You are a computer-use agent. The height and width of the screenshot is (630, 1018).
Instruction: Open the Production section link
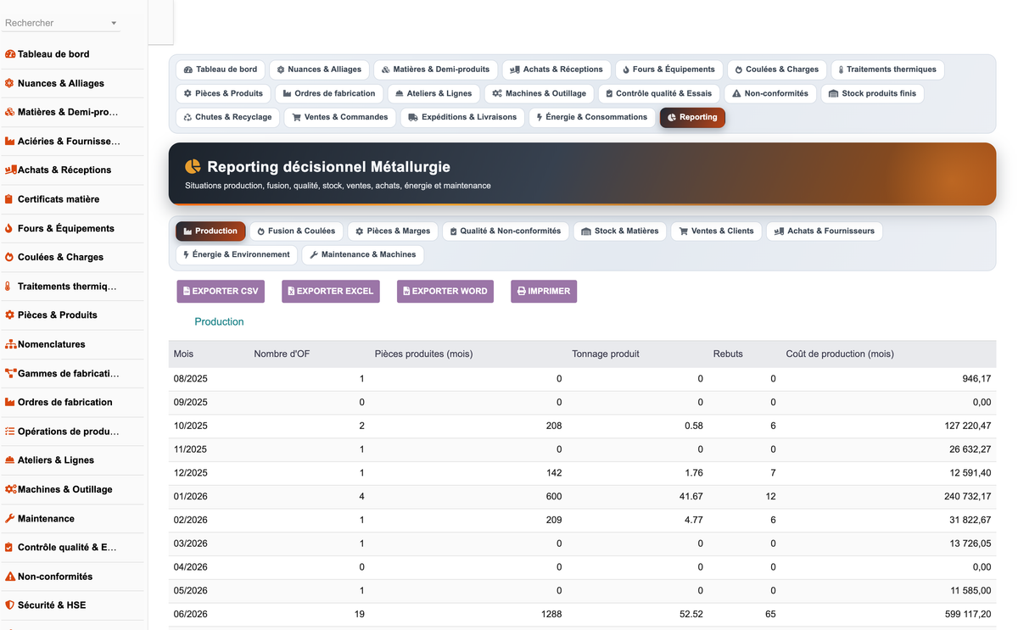click(x=219, y=322)
